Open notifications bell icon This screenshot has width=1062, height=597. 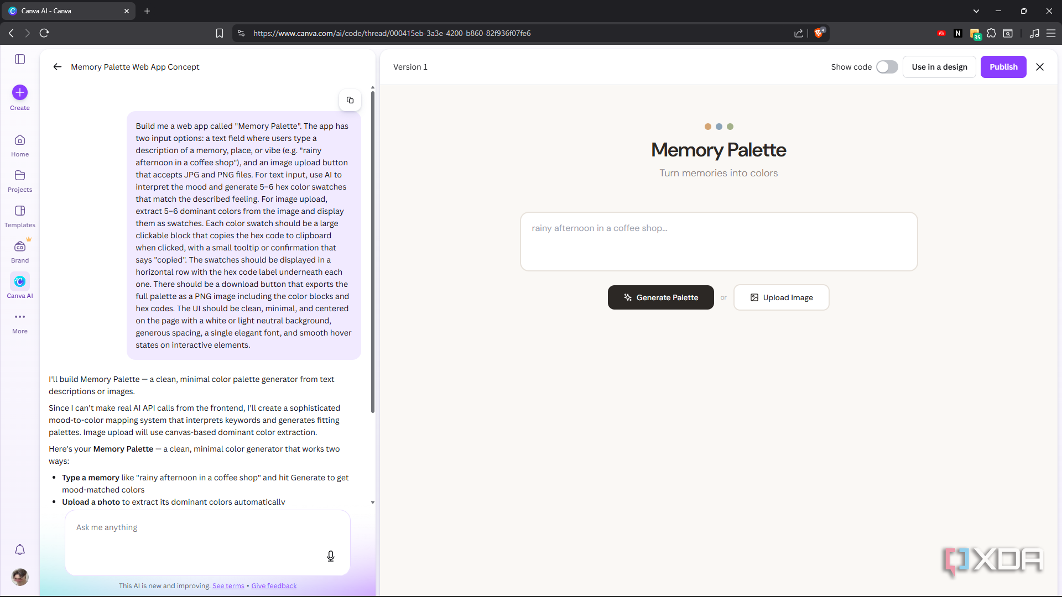point(20,549)
